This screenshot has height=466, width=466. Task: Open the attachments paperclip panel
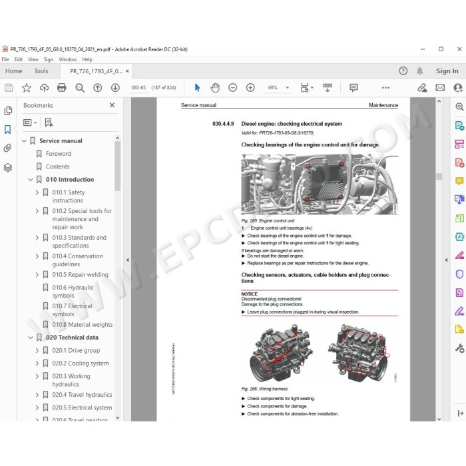coord(8,148)
